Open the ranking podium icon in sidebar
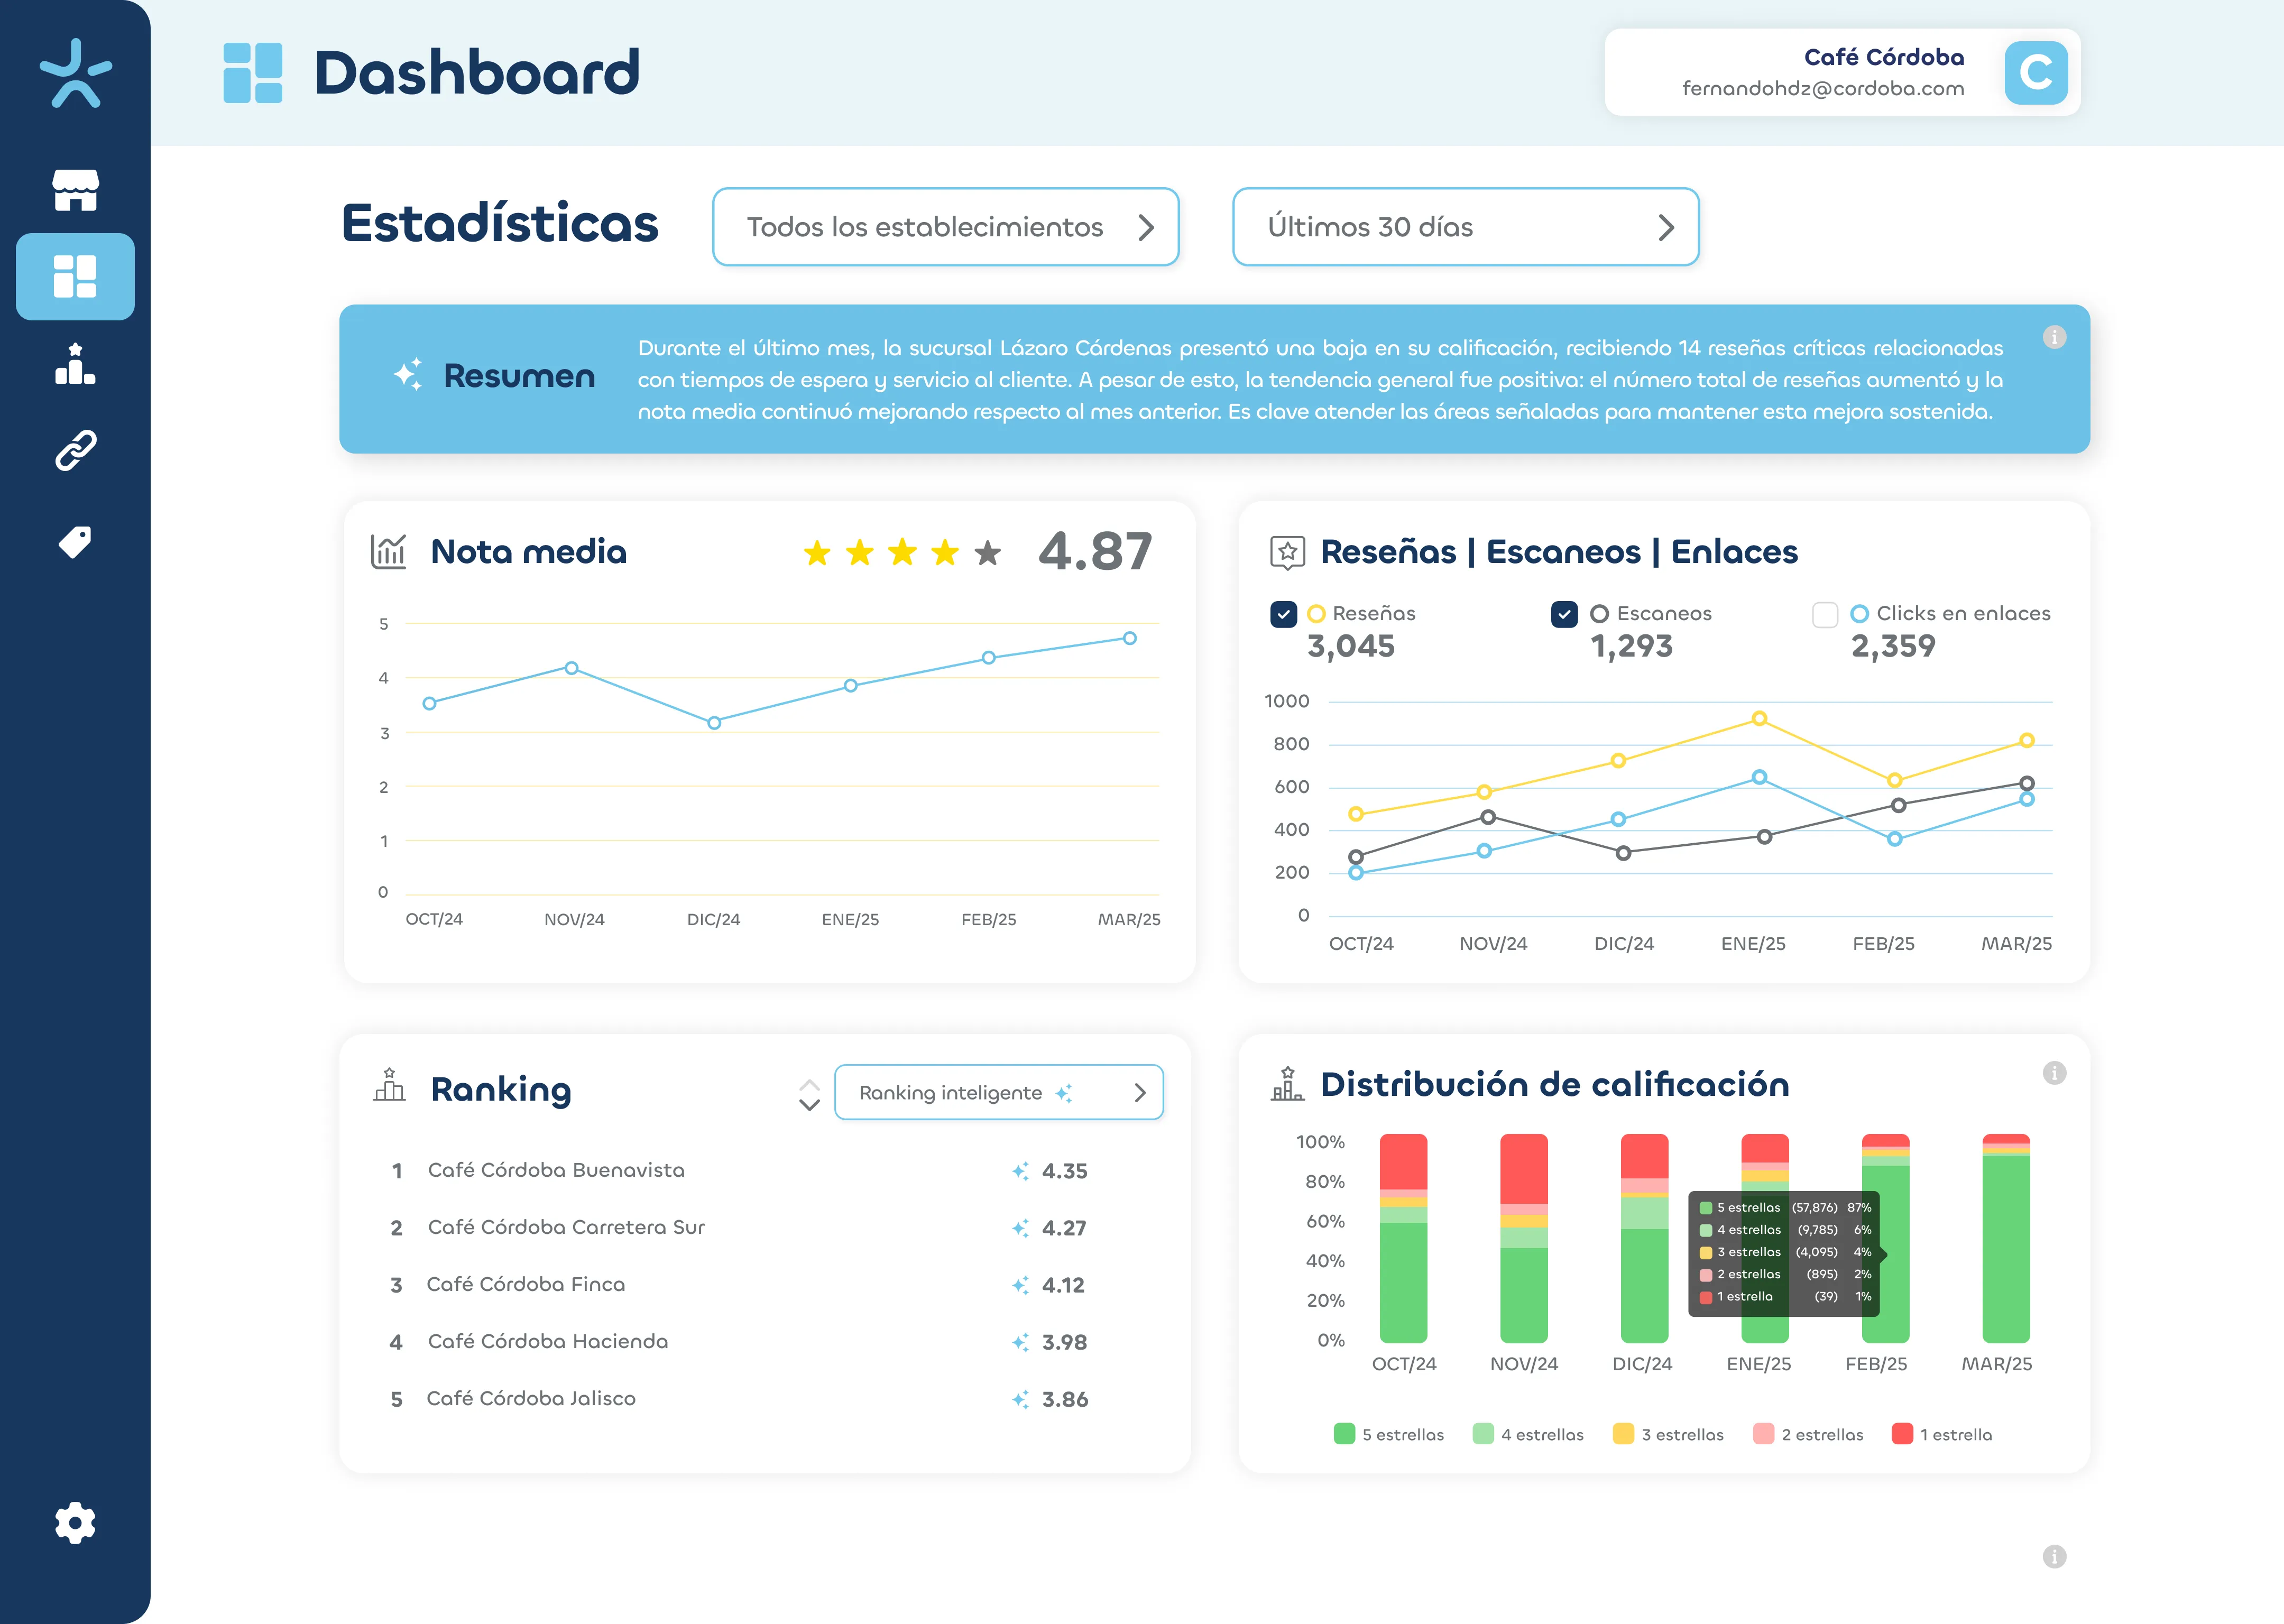The width and height of the screenshot is (2284, 1624). [x=75, y=364]
